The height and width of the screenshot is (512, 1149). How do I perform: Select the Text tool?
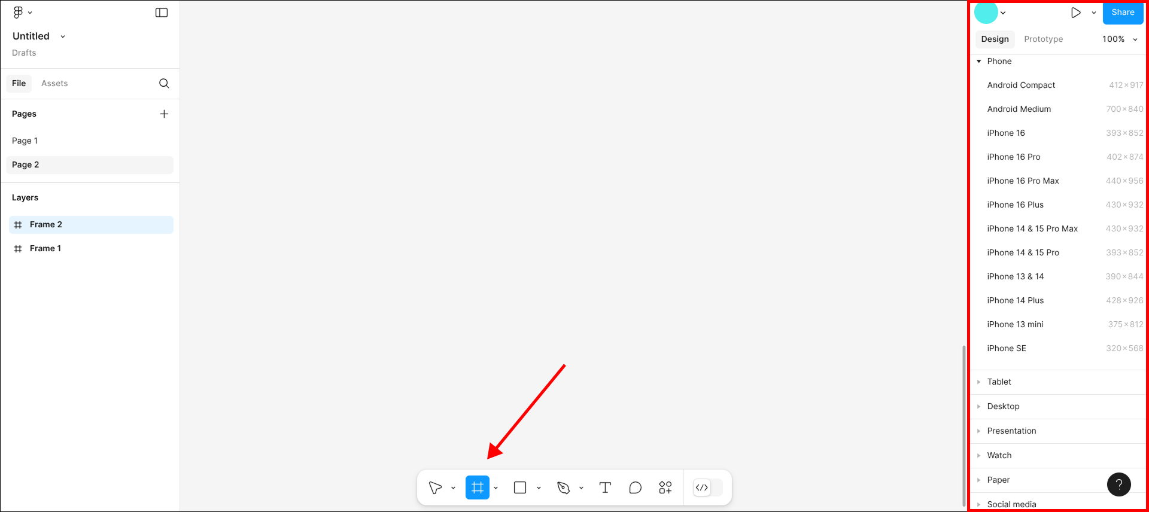(x=605, y=488)
